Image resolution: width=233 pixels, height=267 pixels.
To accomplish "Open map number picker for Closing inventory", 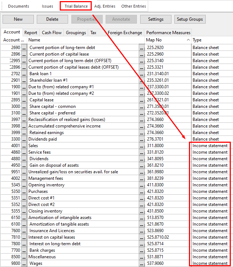I will [x=142, y=211].
